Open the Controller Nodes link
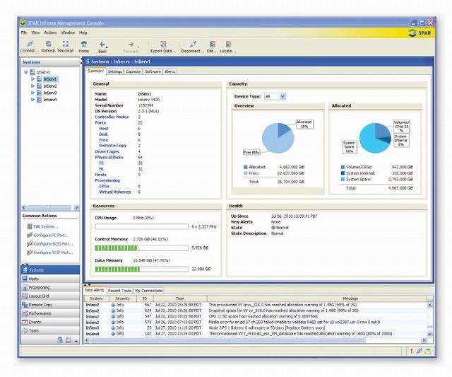Screen dimensions: 452x377 pyautogui.click(x=112, y=117)
